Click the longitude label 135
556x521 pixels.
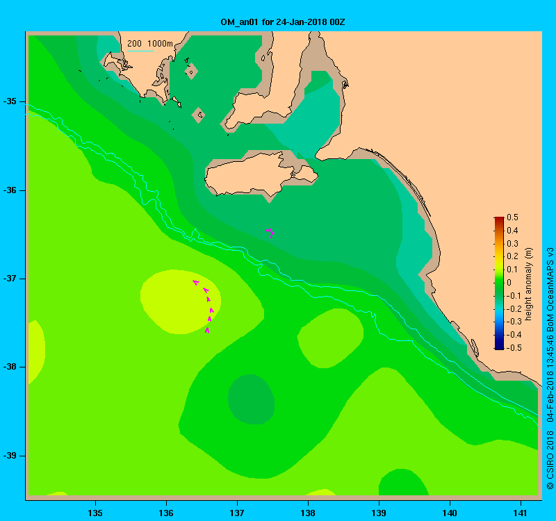click(x=95, y=513)
